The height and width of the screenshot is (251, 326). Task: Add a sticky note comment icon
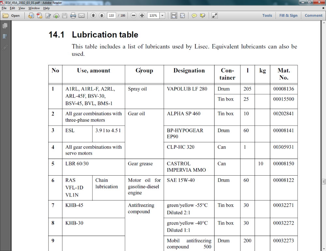click(x=194, y=16)
